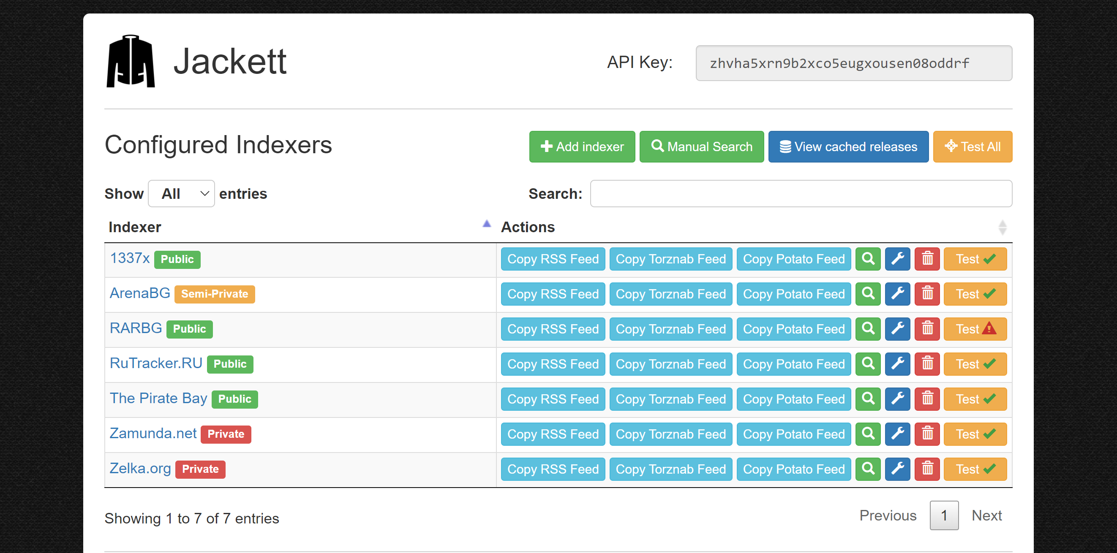The width and height of the screenshot is (1117, 553).
Task: Open wrench configuration for RARBG
Action: click(x=897, y=329)
